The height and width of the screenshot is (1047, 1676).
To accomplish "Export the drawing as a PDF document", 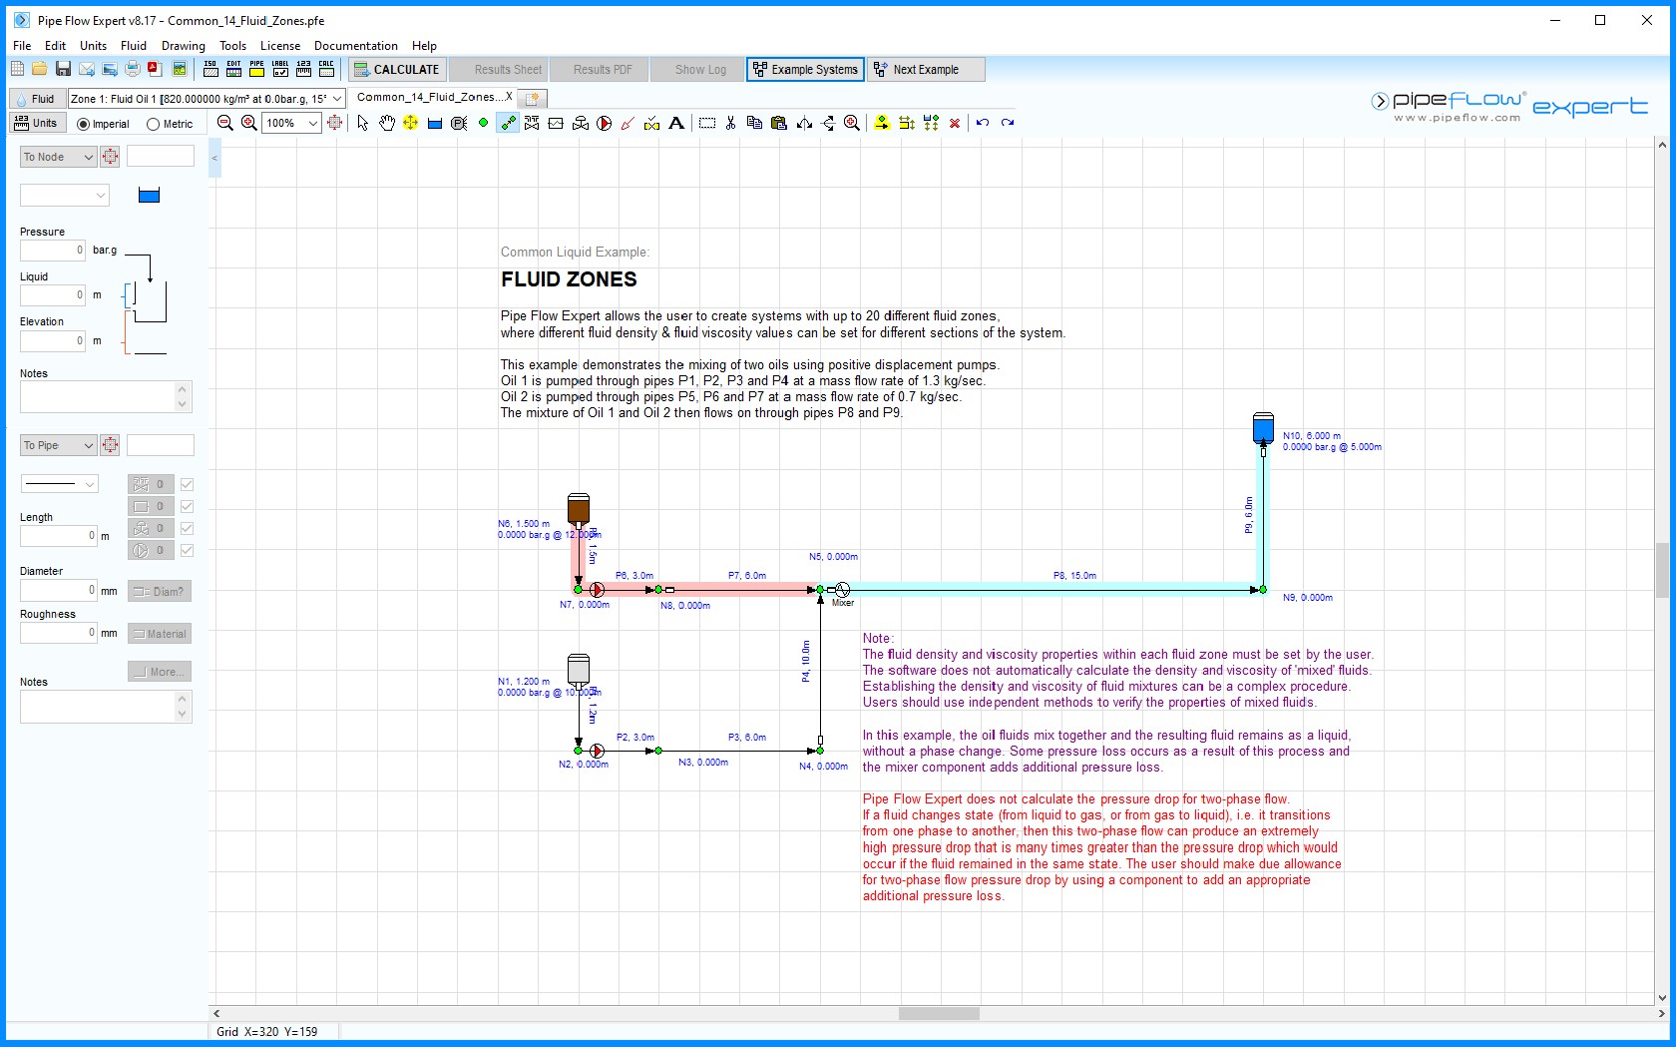I will tap(155, 69).
